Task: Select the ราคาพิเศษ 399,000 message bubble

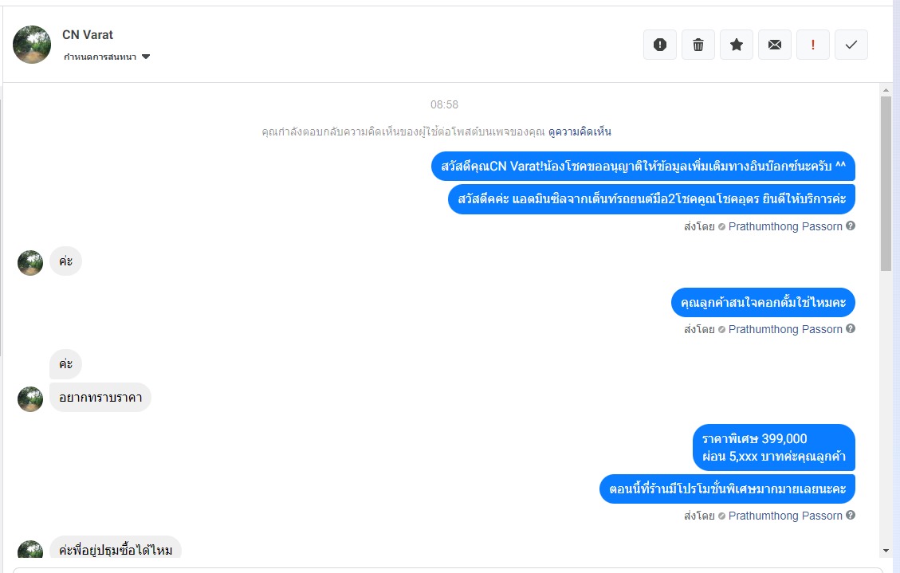Action: [x=774, y=447]
